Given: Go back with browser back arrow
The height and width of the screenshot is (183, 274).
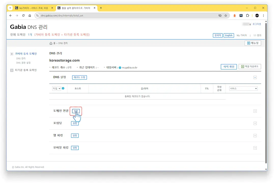Looking at the screenshot, I should coord(11,16).
